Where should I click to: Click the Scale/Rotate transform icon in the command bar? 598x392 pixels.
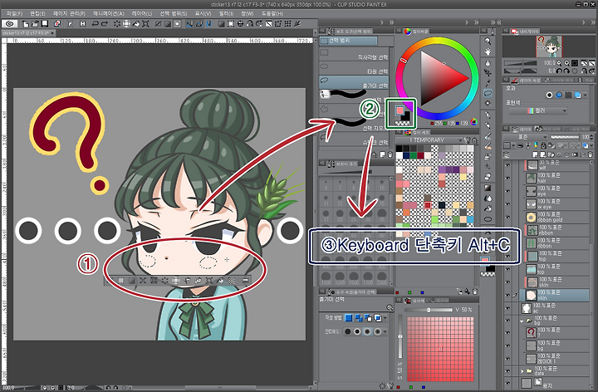tap(145, 23)
